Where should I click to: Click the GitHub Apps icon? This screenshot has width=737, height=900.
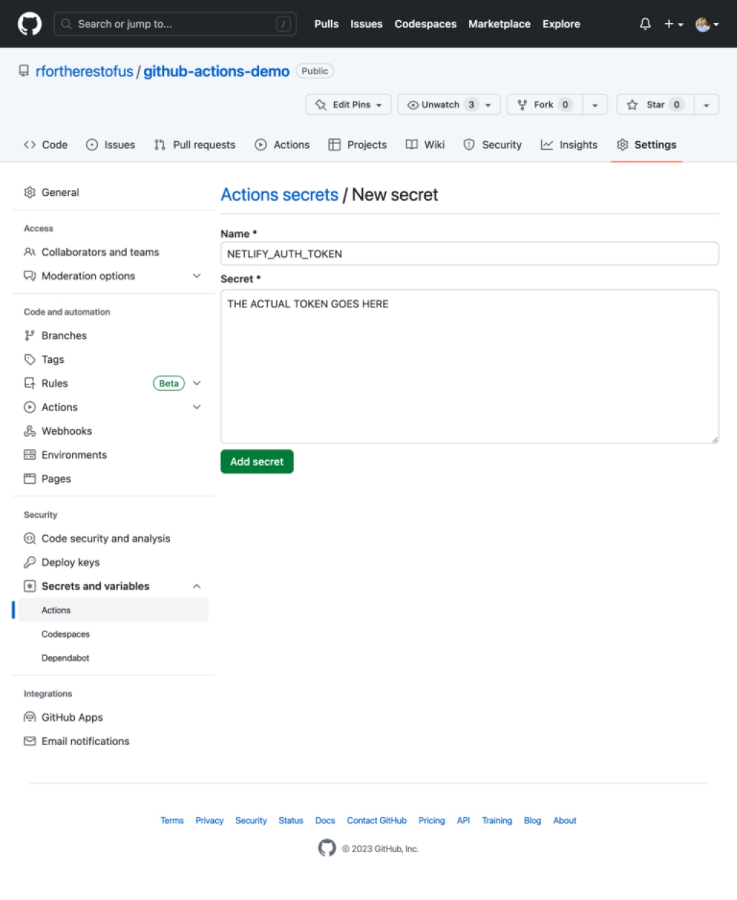click(30, 717)
